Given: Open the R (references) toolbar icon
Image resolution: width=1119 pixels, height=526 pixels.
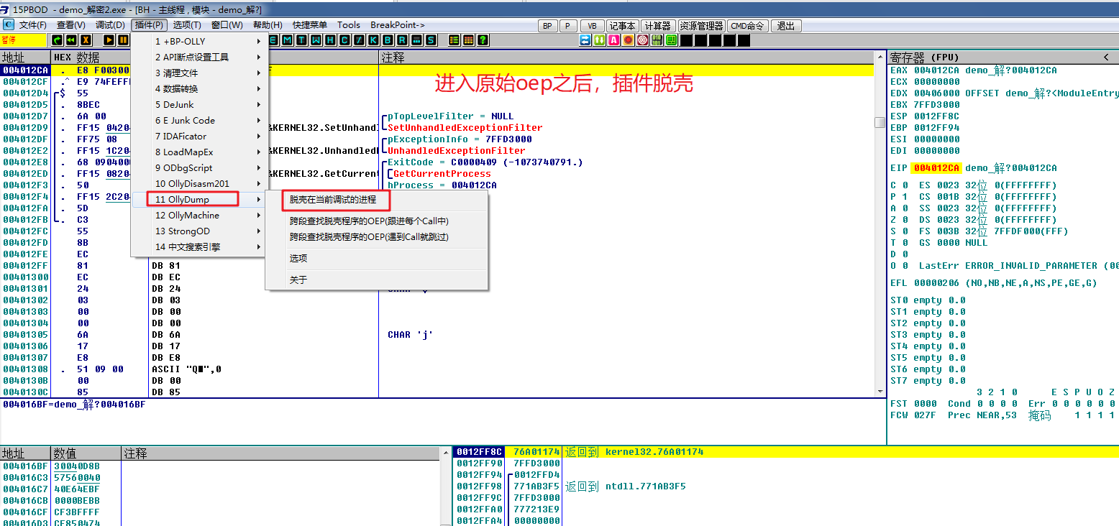Looking at the screenshot, I should [x=402, y=40].
